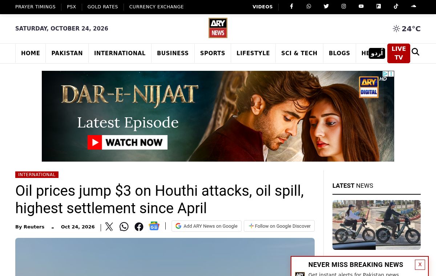
Task: Open the Gold Rates link
Action: [103, 7]
